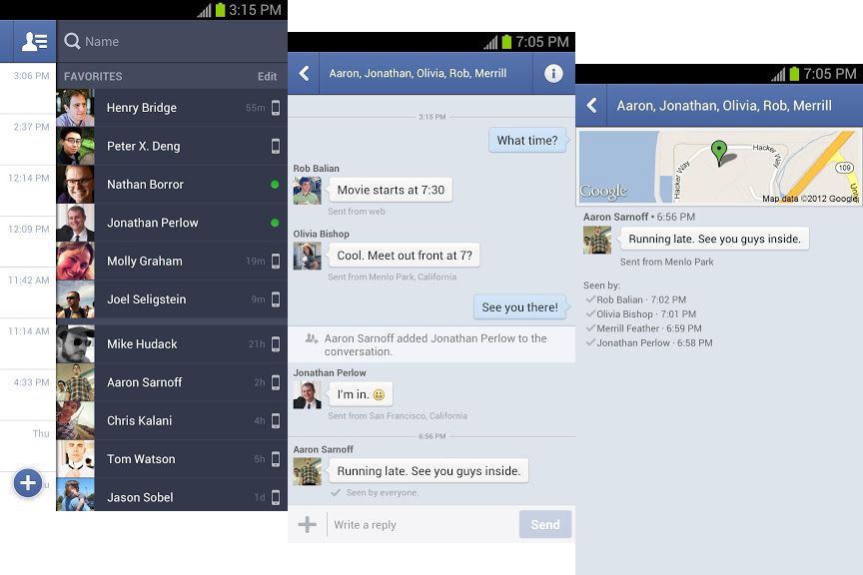The width and height of the screenshot is (863, 575).
Task: Tap the round plus new-message button
Action: click(28, 483)
